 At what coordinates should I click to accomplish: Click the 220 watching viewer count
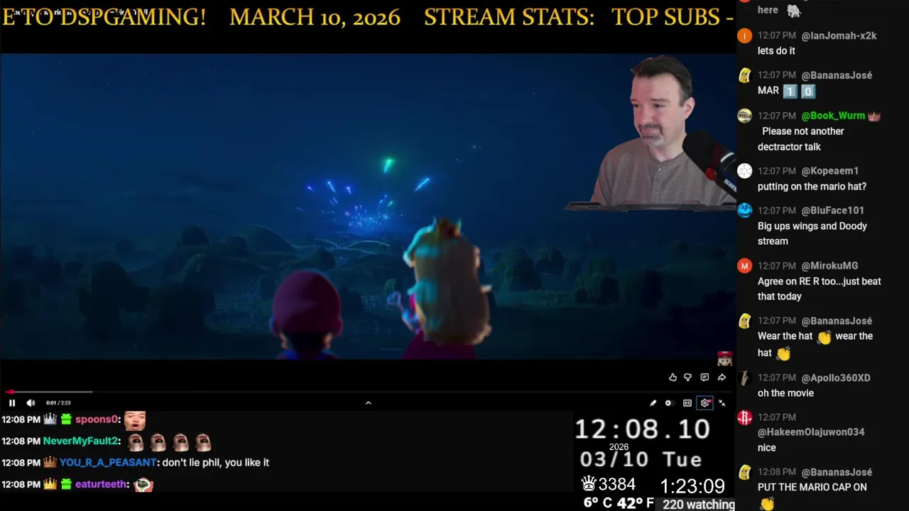pos(699,505)
